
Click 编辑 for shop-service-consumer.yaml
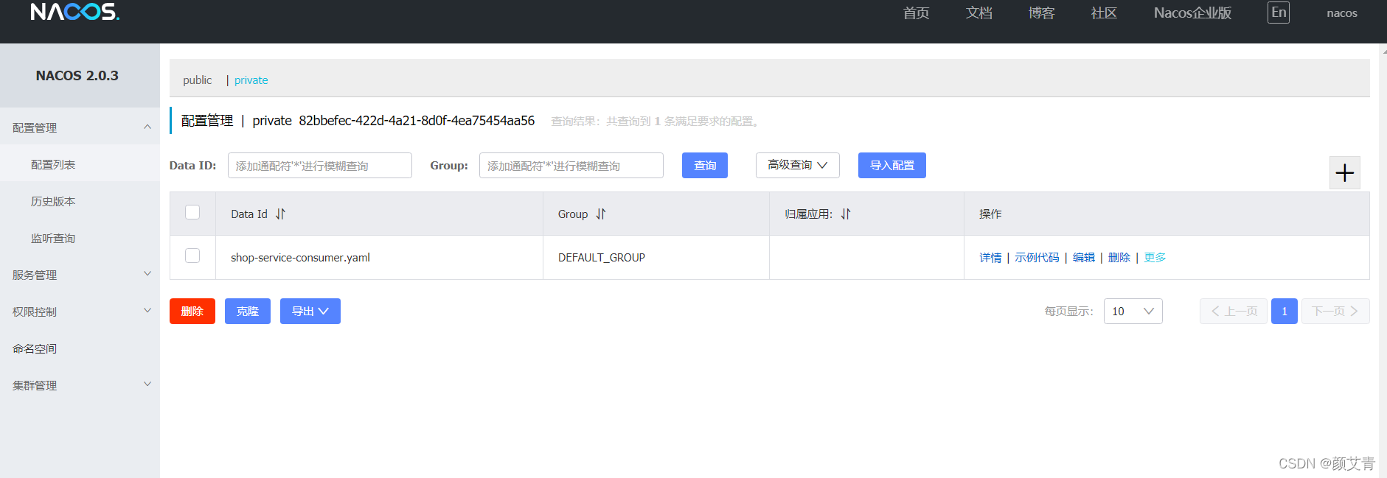pyautogui.click(x=1084, y=257)
